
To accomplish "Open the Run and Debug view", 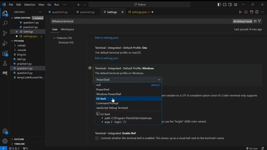I will (x=5, y=43).
